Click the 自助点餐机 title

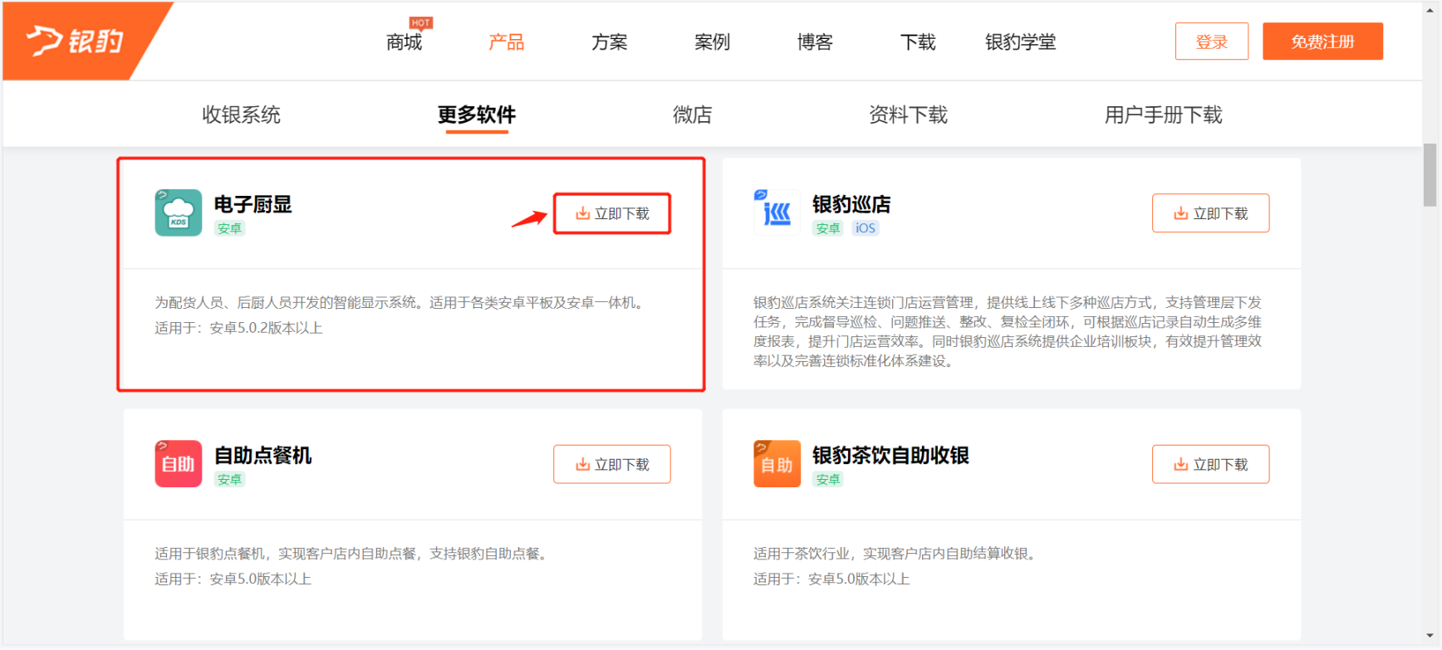[x=263, y=455]
